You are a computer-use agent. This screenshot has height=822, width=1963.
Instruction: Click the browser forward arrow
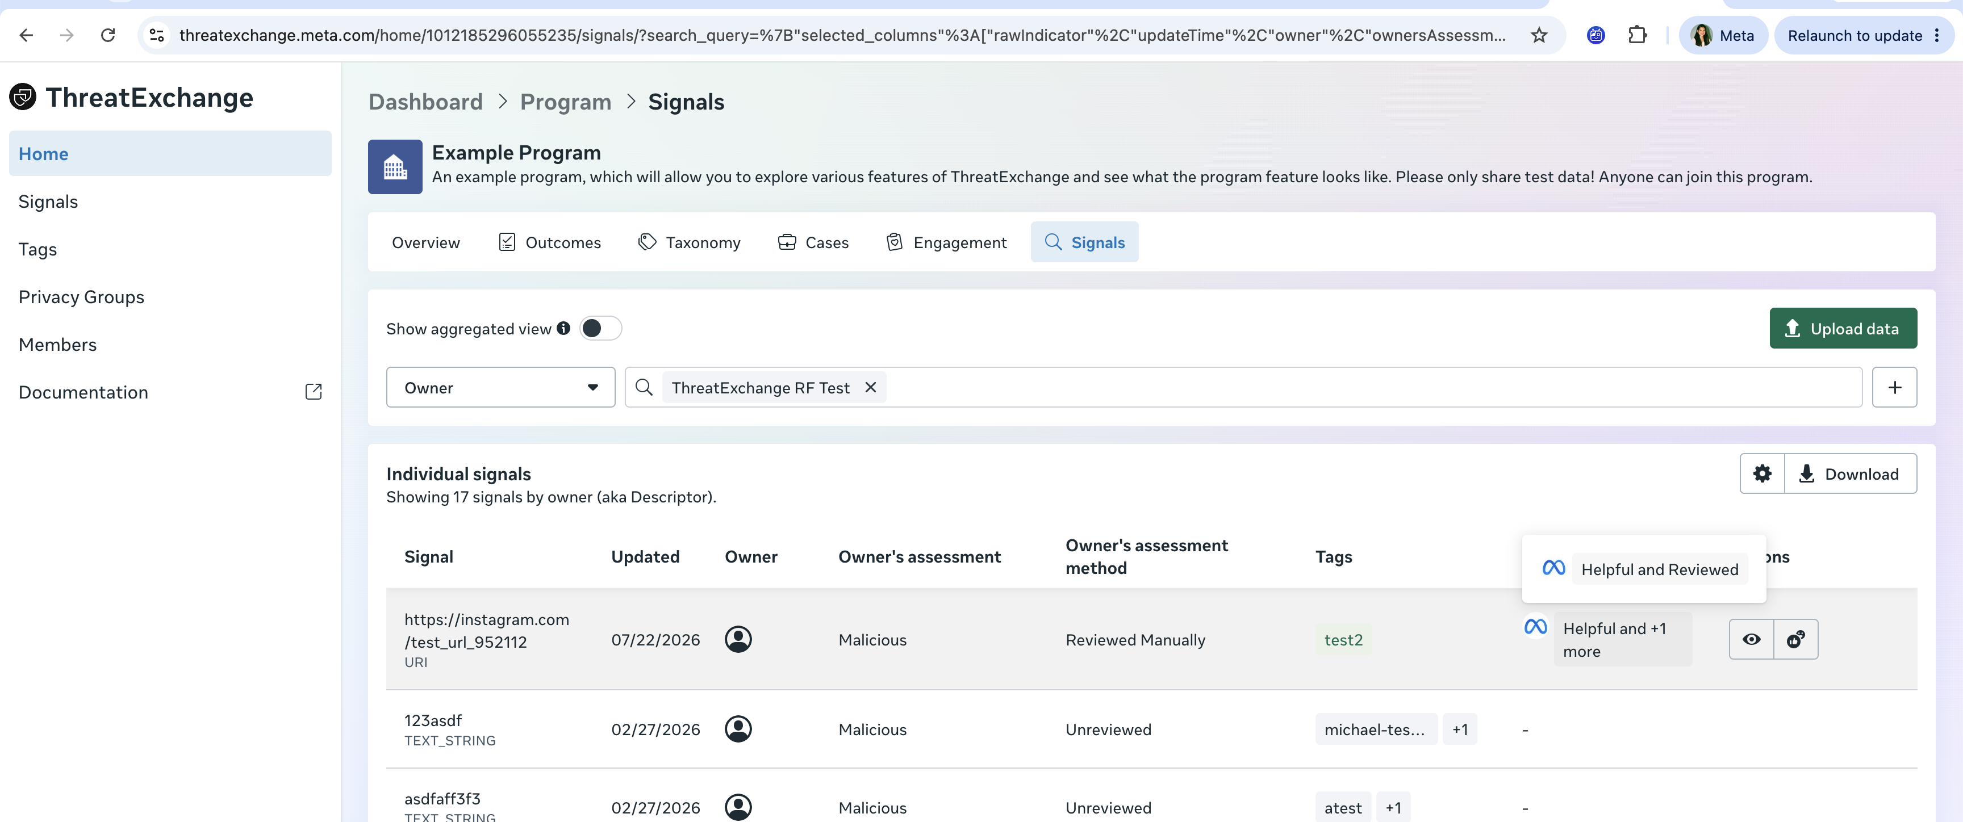(67, 35)
